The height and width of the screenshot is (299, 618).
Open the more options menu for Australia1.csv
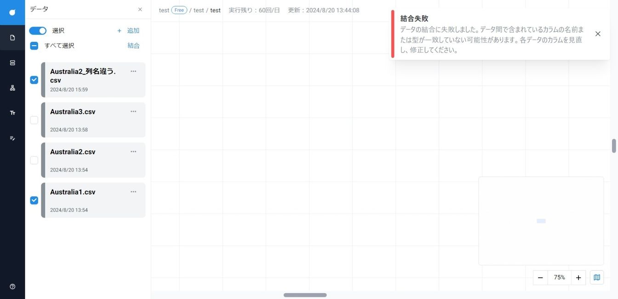(133, 191)
